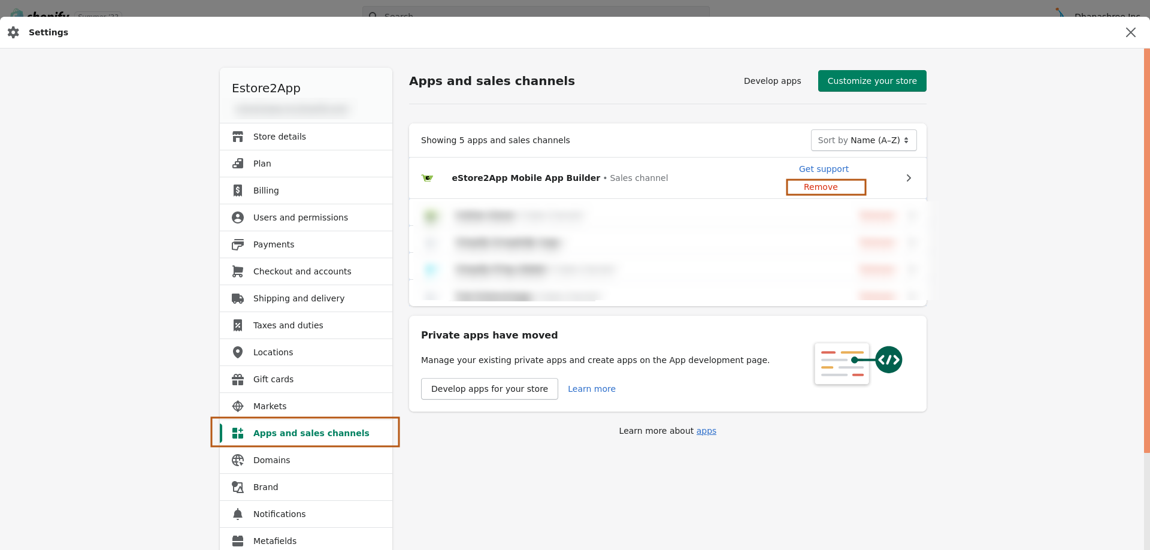
Task: Click the Store details shop icon
Action: coord(238,137)
